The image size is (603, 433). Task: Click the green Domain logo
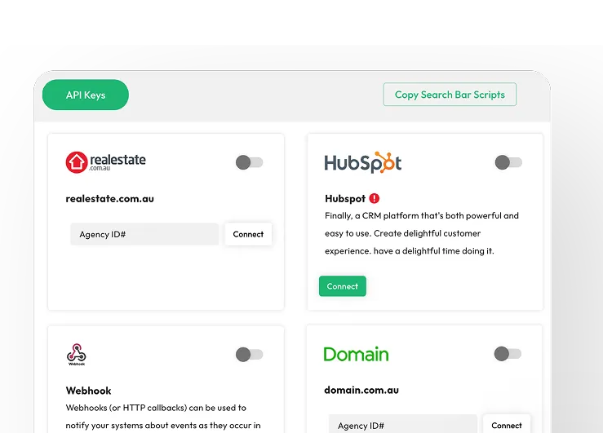pyautogui.click(x=356, y=354)
